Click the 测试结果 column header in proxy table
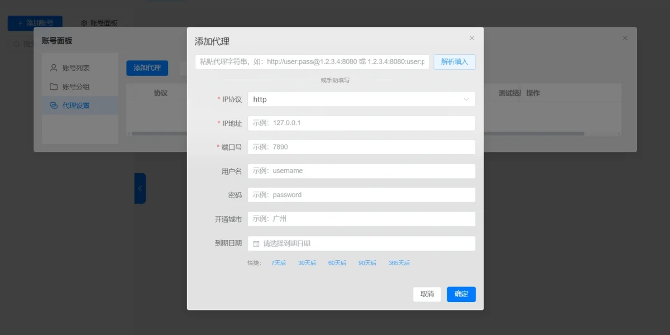This screenshot has width=670, height=335. click(510, 93)
